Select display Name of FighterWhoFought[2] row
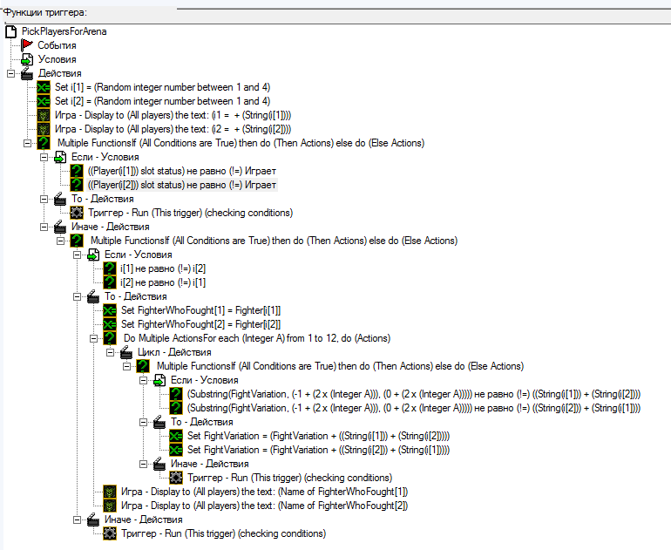 (x=264, y=506)
